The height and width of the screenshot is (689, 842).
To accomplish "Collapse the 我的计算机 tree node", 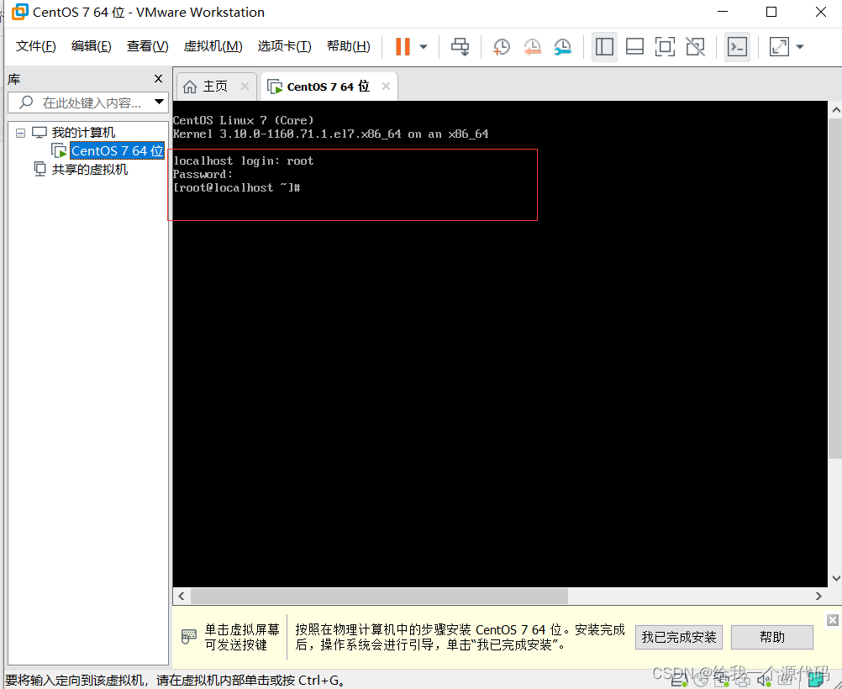I will click(x=20, y=133).
